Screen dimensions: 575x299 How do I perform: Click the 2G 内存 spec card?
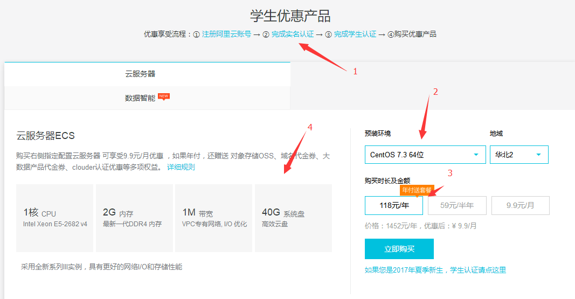(134, 218)
